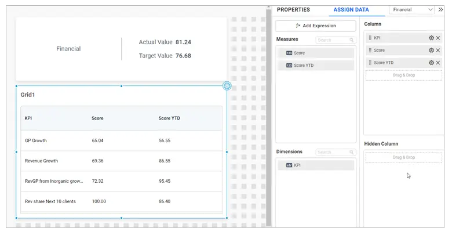The image size is (452, 235).
Task: Click the Financial card title
Action: tap(68, 49)
